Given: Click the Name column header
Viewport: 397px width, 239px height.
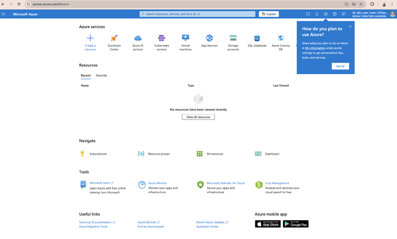Looking at the screenshot, I should 85,86.
